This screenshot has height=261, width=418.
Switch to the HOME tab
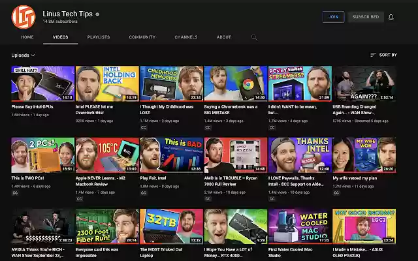click(27, 37)
